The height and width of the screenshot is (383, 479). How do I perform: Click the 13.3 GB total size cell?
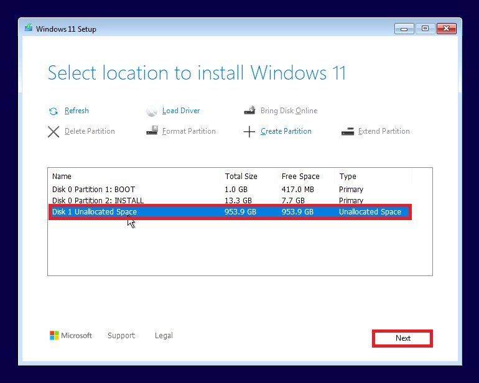point(238,200)
